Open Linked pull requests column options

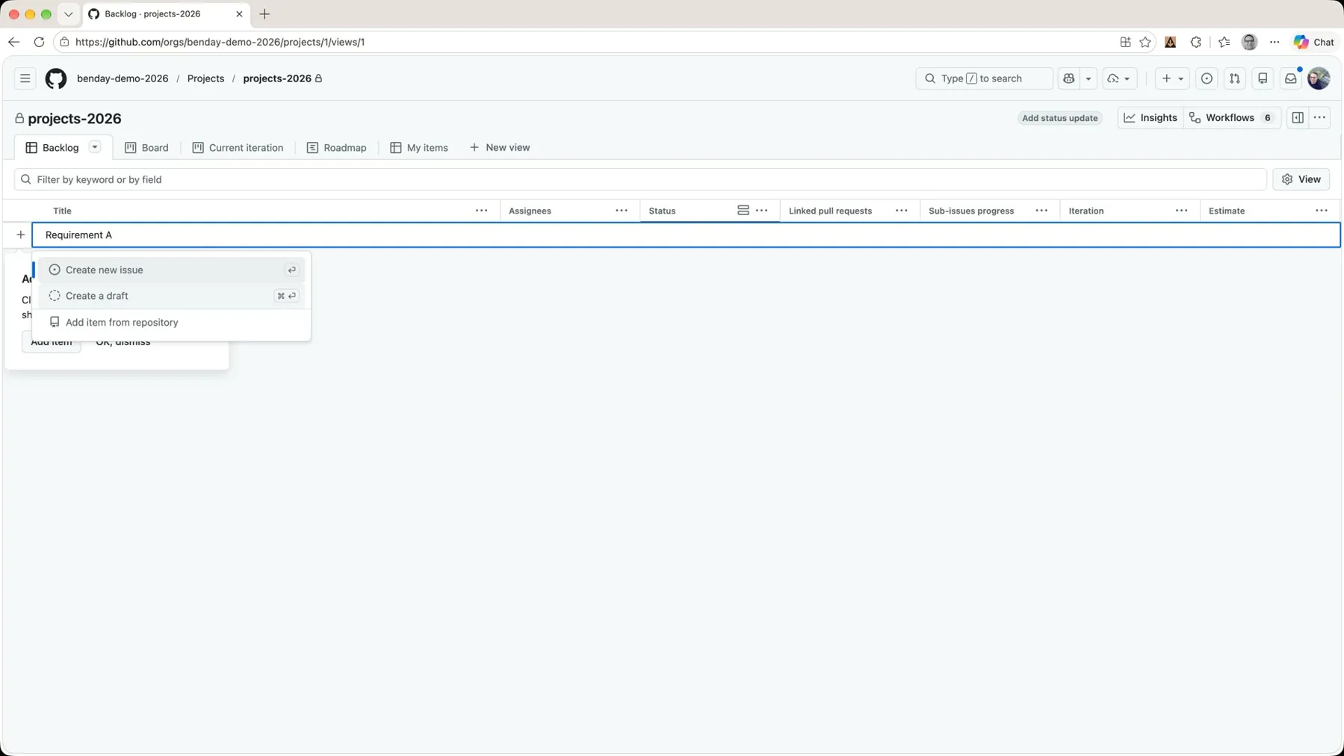pos(902,211)
